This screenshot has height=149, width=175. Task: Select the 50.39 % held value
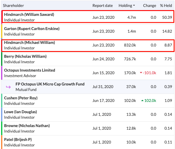(167, 17)
